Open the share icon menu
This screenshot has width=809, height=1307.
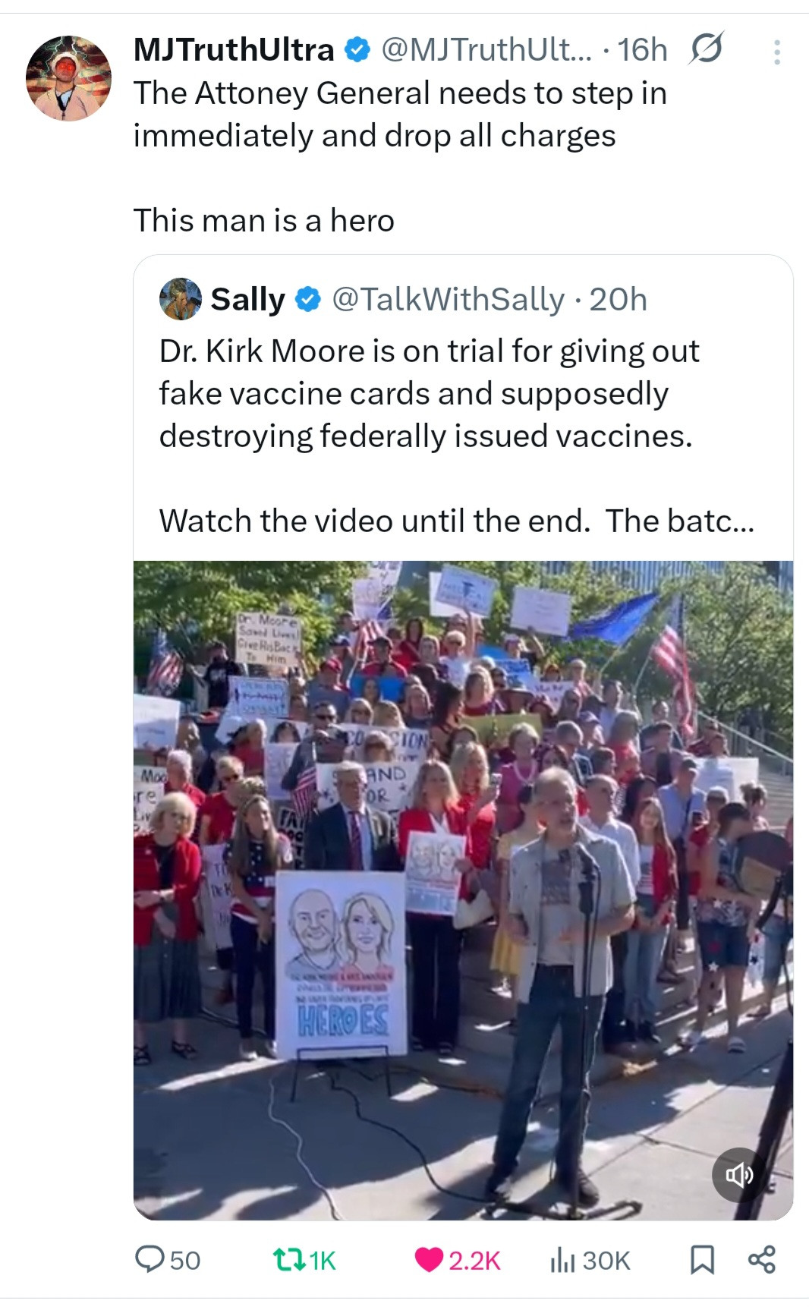click(x=762, y=1259)
